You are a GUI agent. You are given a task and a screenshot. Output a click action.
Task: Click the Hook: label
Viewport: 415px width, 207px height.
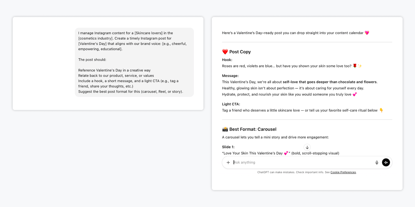tap(227, 60)
